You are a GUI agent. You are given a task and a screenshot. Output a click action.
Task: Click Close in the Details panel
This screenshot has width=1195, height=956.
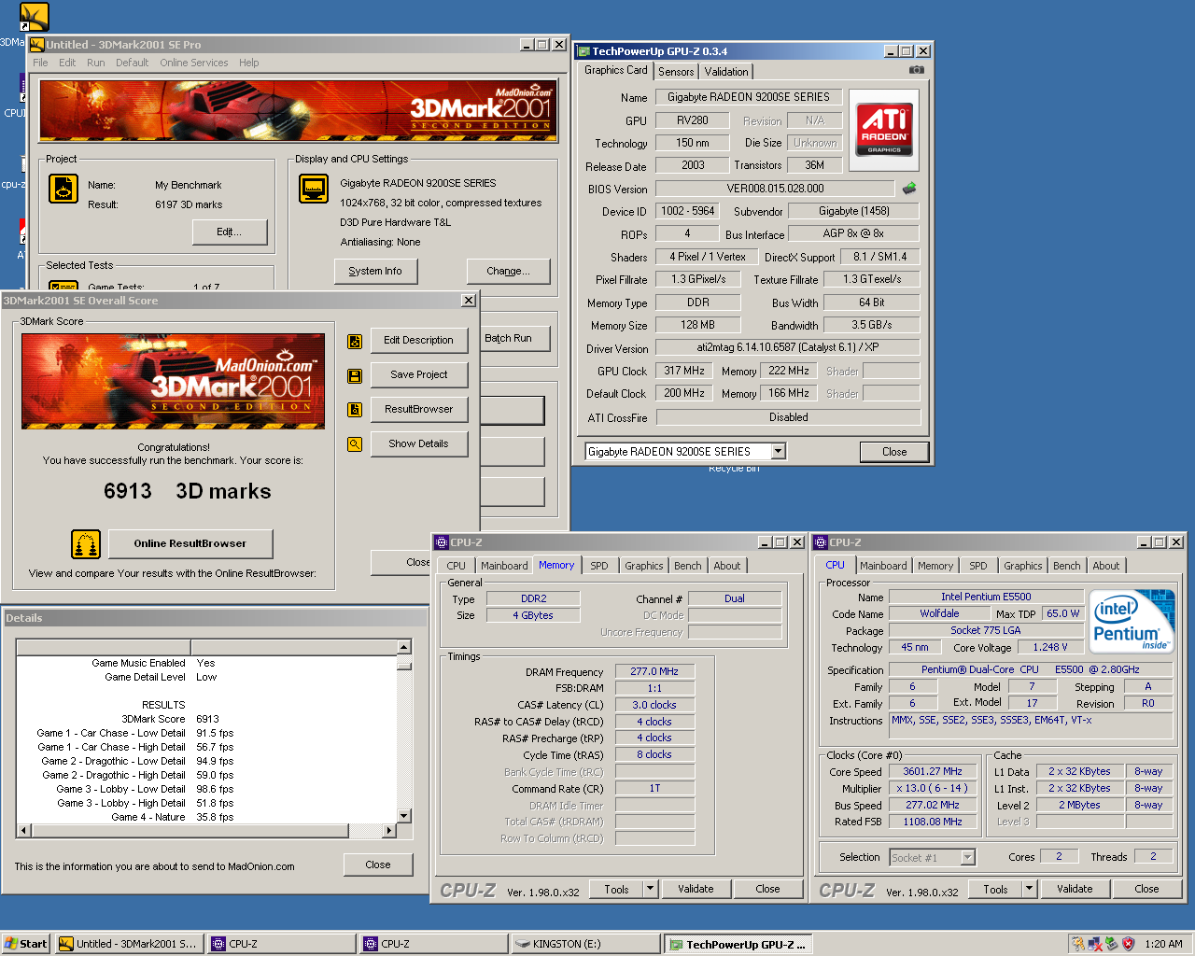click(x=378, y=865)
